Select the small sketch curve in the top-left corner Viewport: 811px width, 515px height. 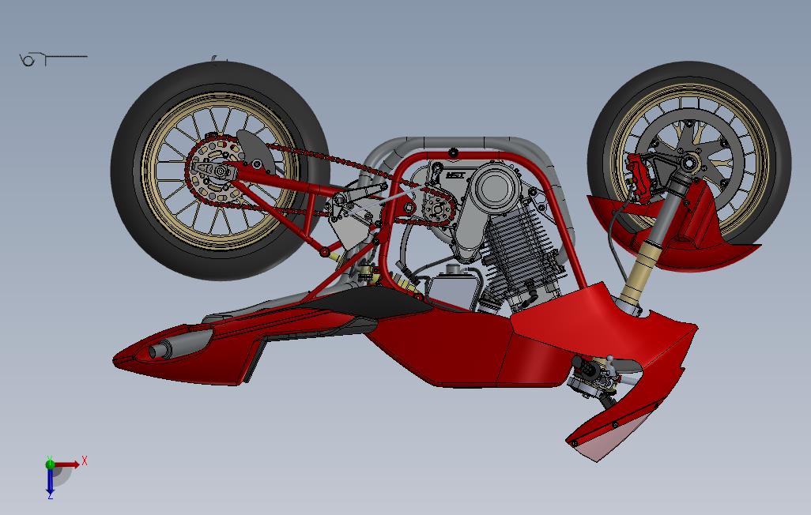[53, 59]
